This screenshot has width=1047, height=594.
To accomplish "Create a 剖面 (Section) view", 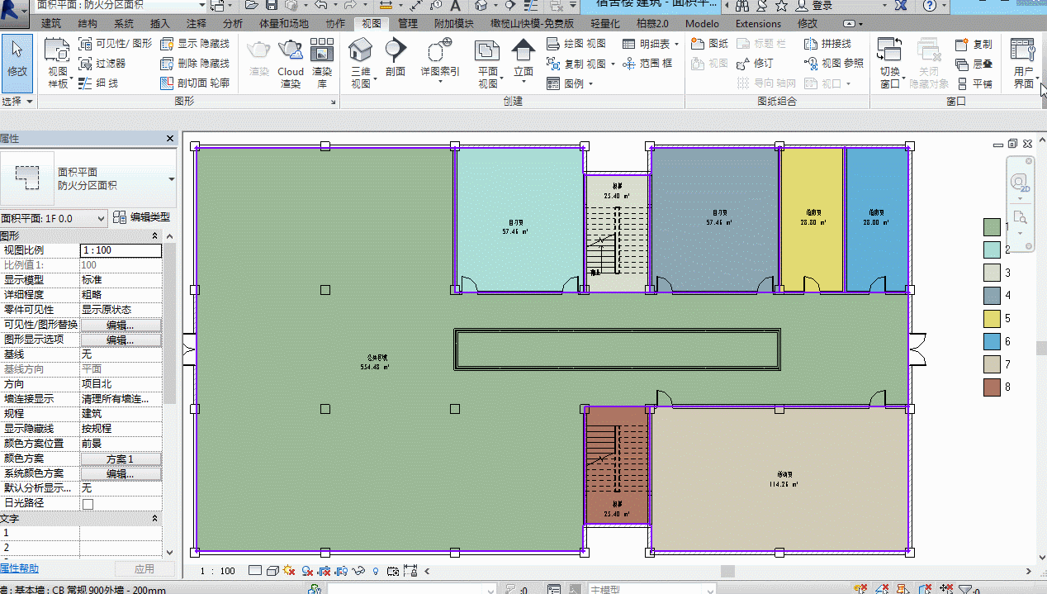I will tap(396, 58).
